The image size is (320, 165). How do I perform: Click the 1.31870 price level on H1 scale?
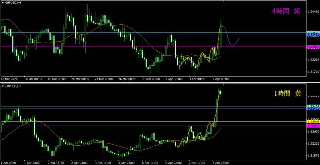pos(313,156)
